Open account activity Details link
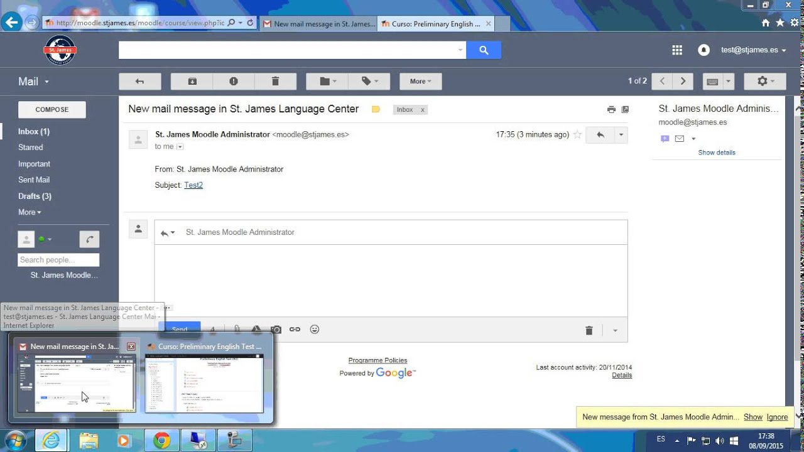The width and height of the screenshot is (804, 452). coord(622,375)
